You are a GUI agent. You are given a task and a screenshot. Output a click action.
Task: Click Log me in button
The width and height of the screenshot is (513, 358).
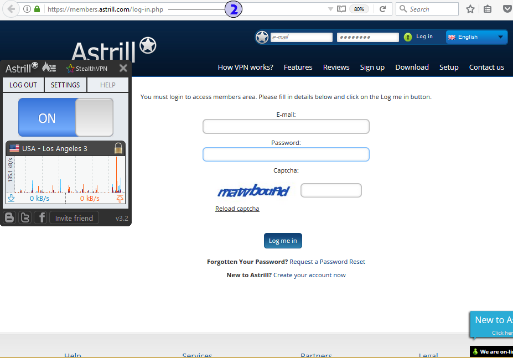pos(283,241)
